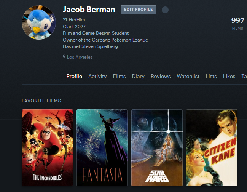Viewport: 247px width, 192px height.
Task: Click the 'Film and Game Design Student' line
Action: (96, 33)
